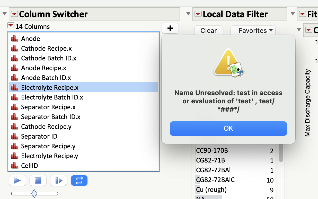Select the Anode column icon
The width and height of the screenshot is (318, 199).
(14, 39)
